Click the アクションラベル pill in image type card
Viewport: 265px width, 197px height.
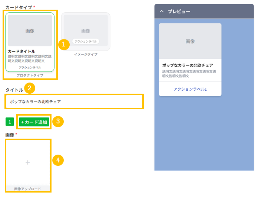86,41
